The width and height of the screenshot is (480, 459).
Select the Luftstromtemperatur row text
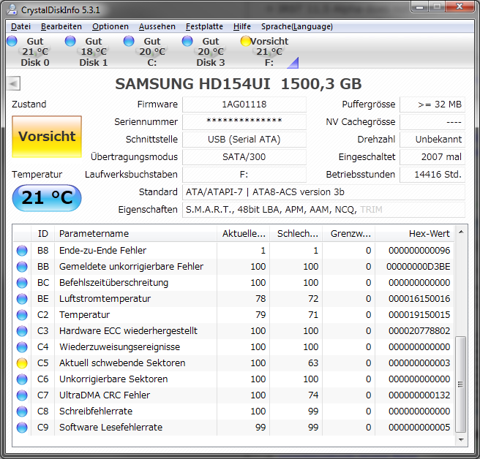click(x=105, y=299)
